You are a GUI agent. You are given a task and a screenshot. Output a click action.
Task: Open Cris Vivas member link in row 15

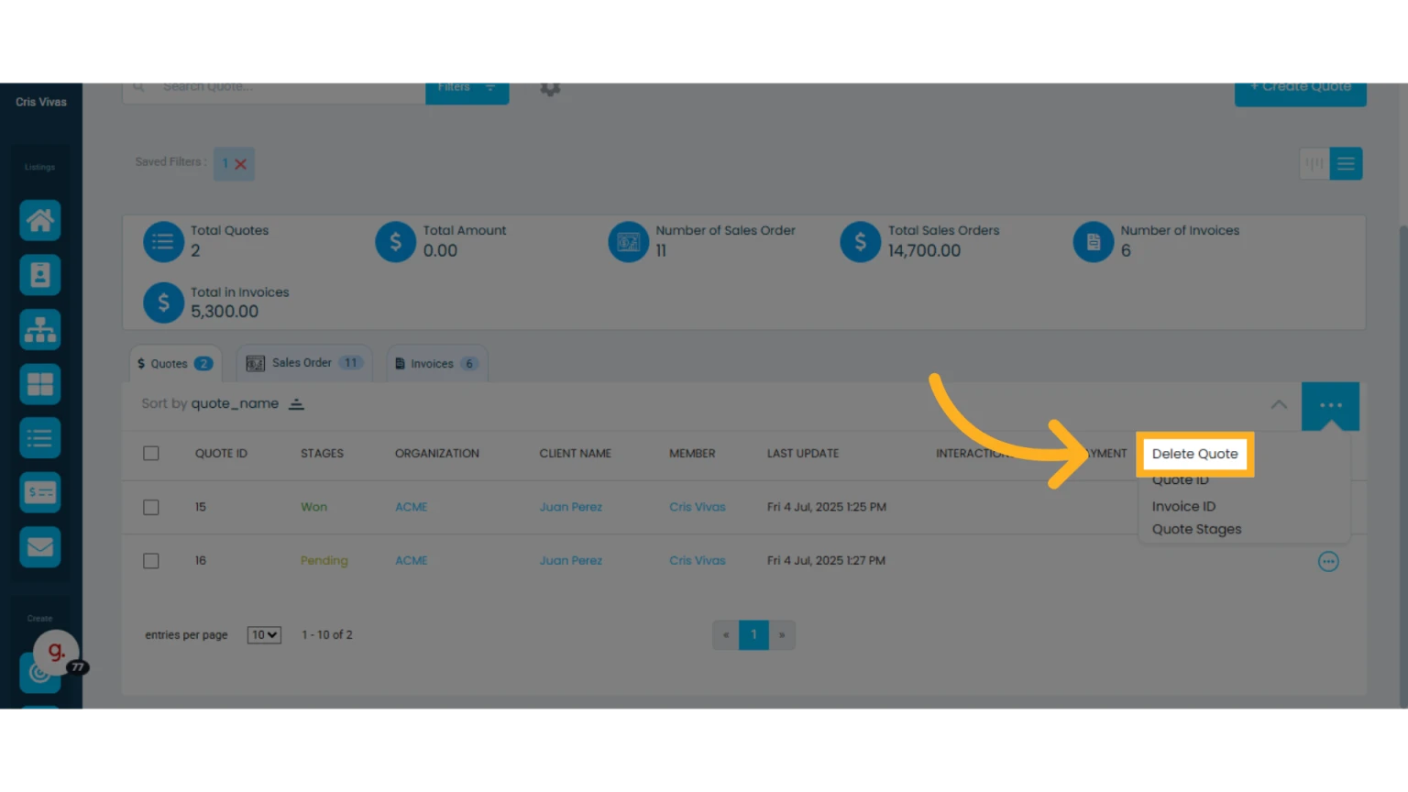click(x=698, y=507)
